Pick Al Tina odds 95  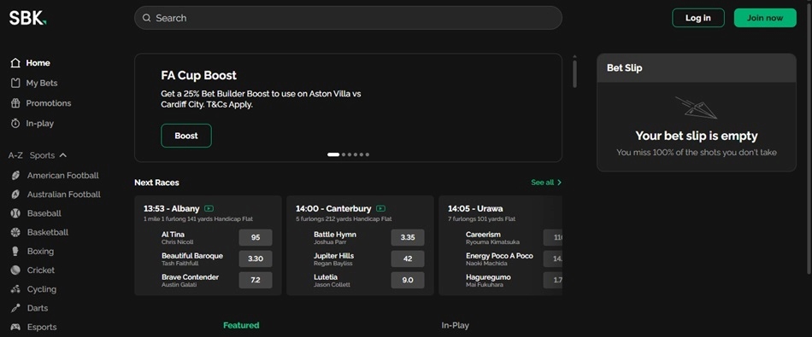[256, 238]
